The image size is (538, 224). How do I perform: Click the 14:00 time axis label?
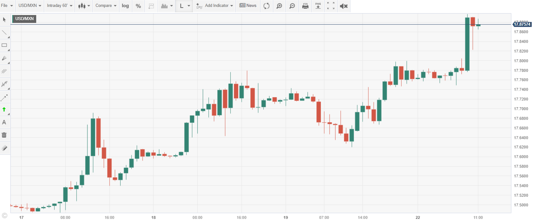pyautogui.click(x=363, y=218)
